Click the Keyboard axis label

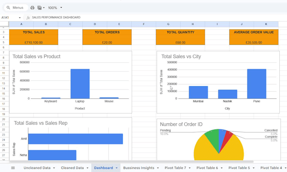[x=51, y=101]
